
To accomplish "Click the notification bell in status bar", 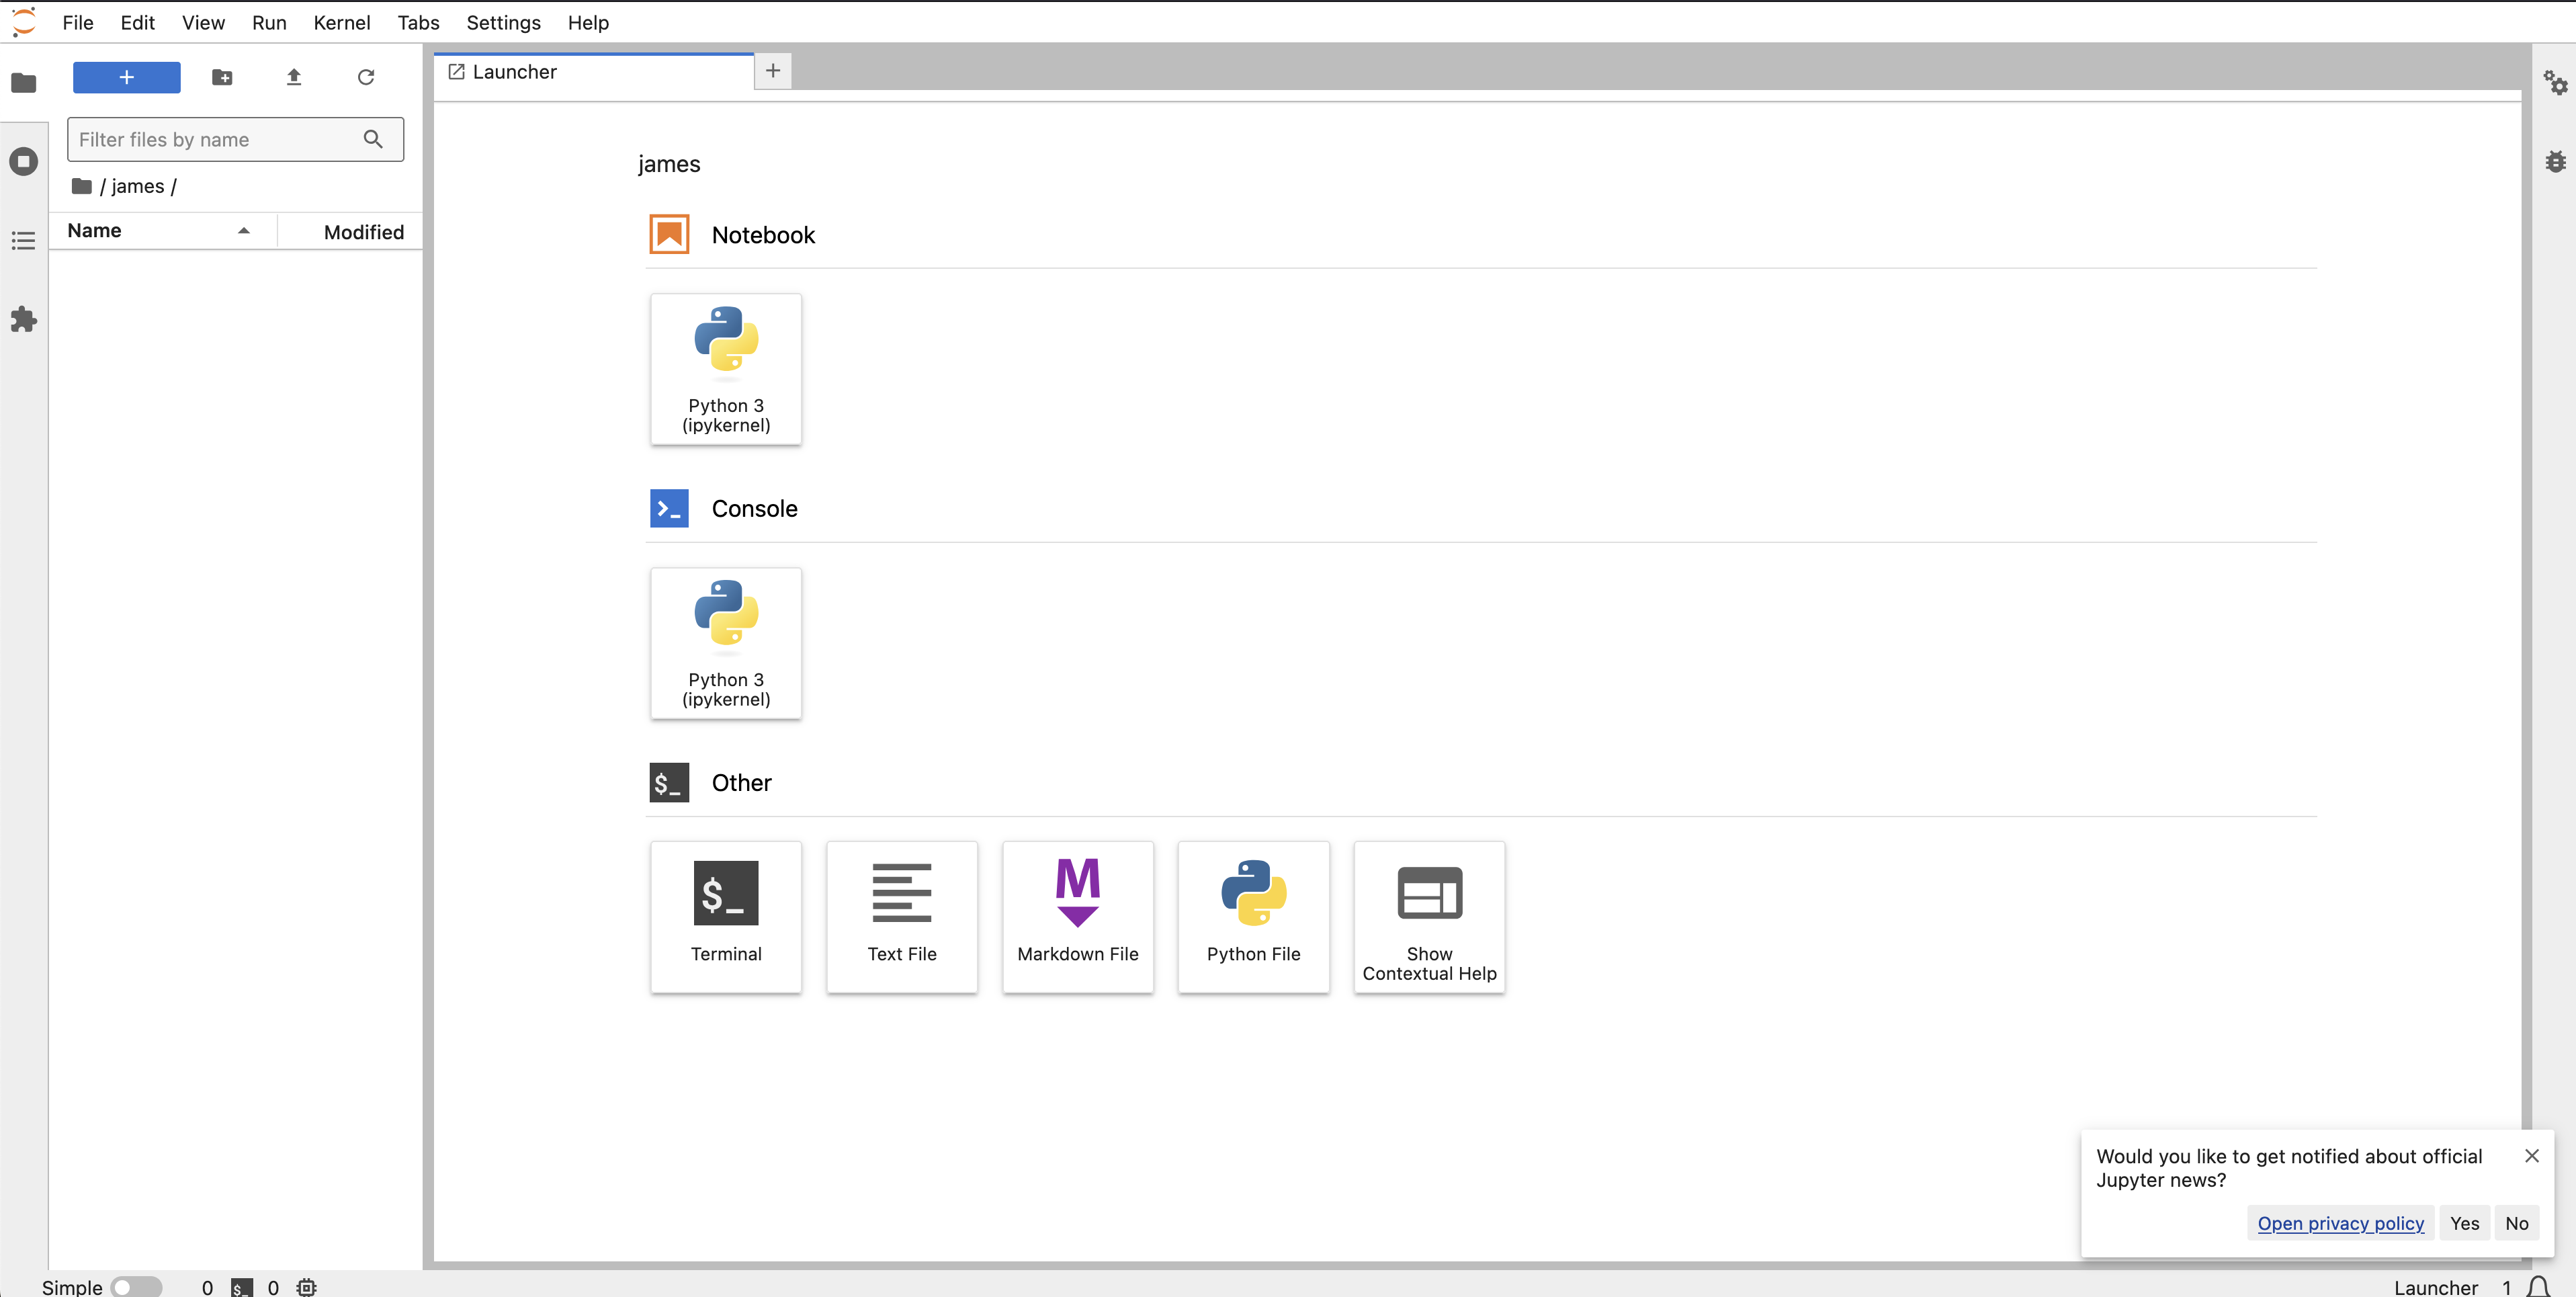I will (x=2538, y=1286).
